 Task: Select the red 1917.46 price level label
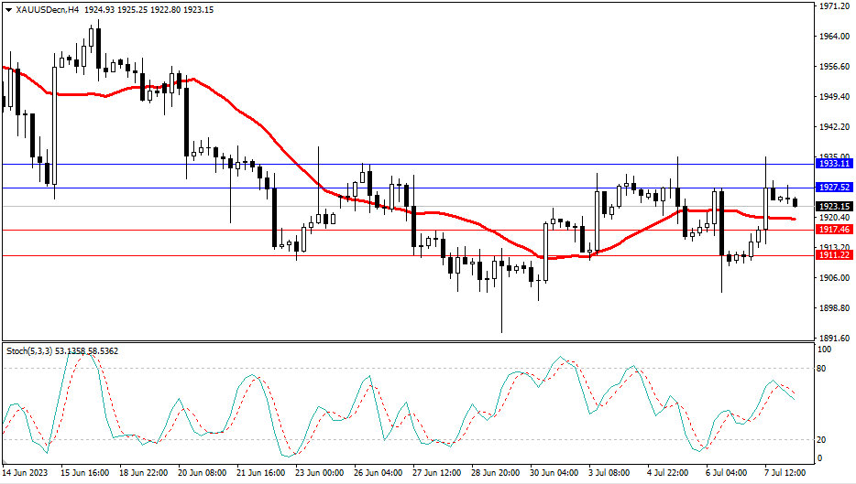point(833,230)
